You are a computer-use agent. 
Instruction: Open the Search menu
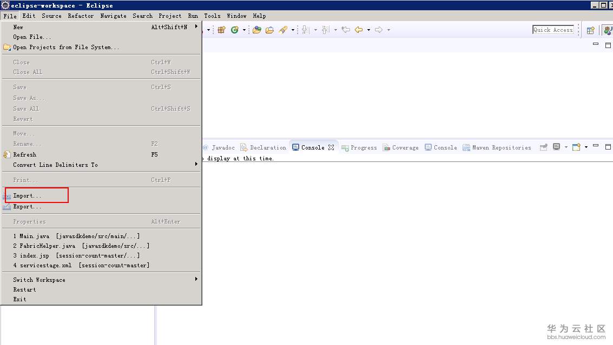(143, 16)
